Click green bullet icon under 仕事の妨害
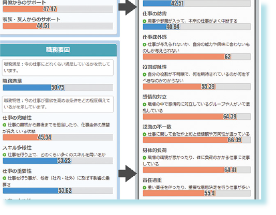The width and height of the screenshot is (276, 215). point(145,21)
